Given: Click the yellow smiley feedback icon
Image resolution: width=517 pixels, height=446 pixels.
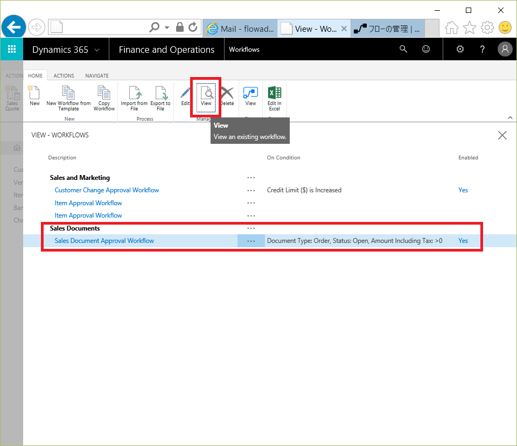Looking at the screenshot, I should 505,27.
